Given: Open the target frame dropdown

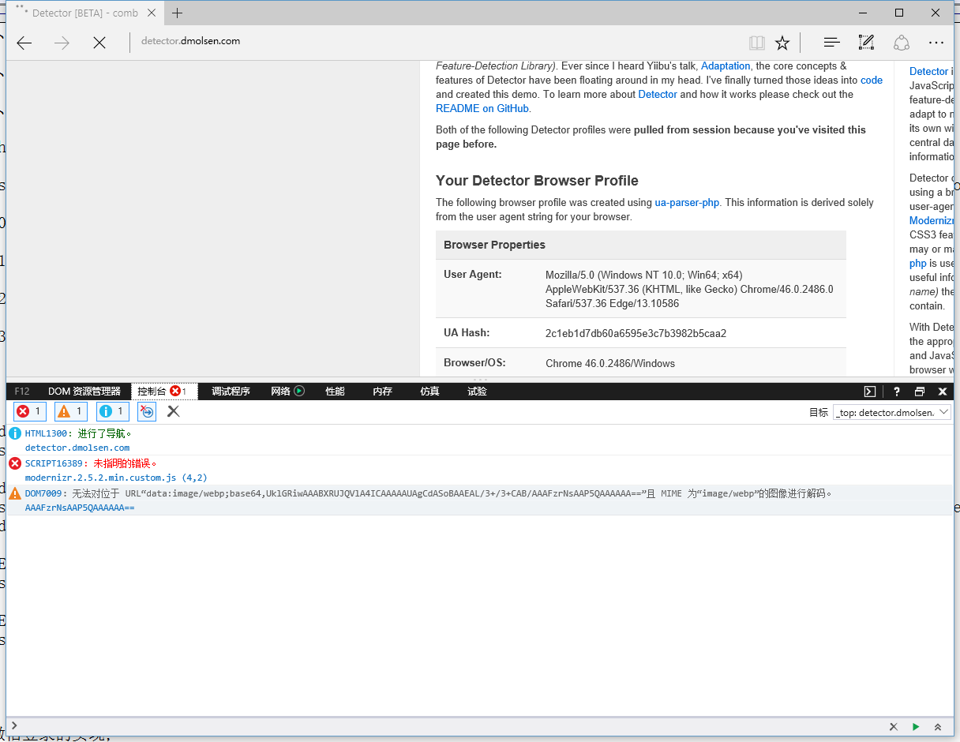Looking at the screenshot, I should (892, 412).
